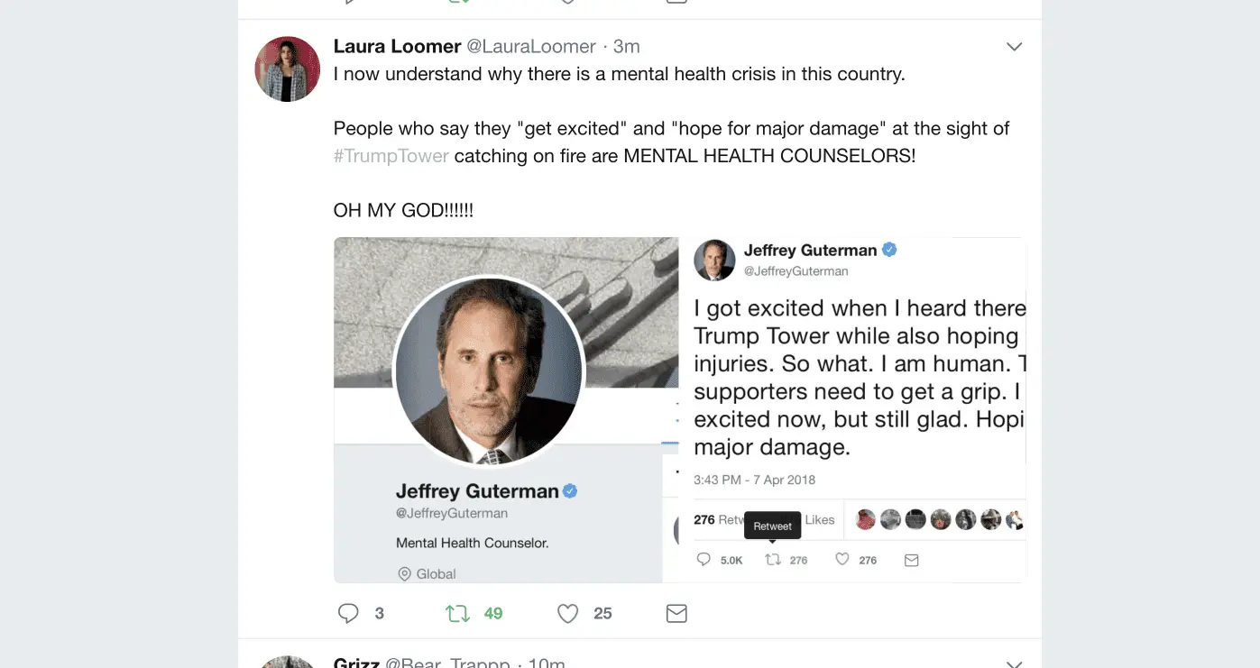Click Jeffrey Guterman's small tweet avatar
Screen dimensions: 1260x668
click(714, 260)
